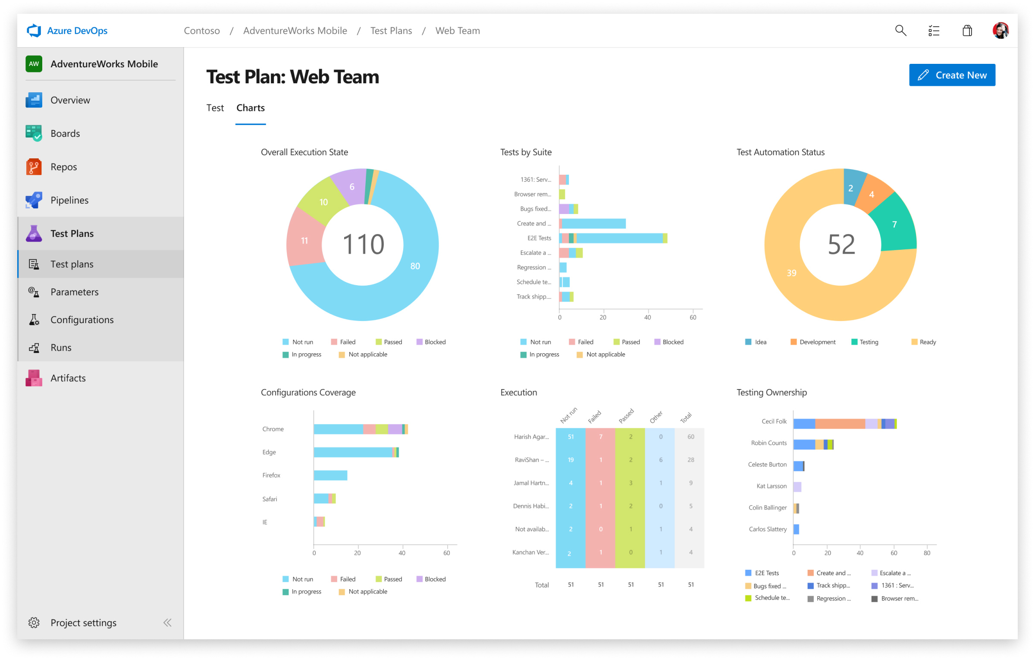
Task: Open Boards from the sidebar
Action: (x=65, y=133)
